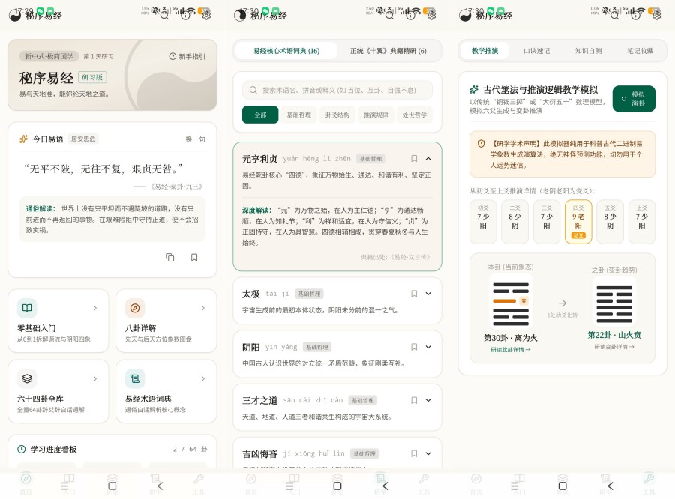The image size is (675, 499).
Task: Select the 教学推演 tab
Action: coord(484,51)
